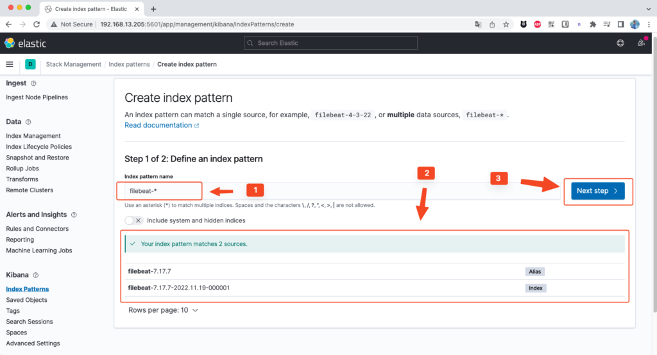The height and width of the screenshot is (355, 657).
Task: Click the Not Secure warning icon
Action: pos(54,24)
